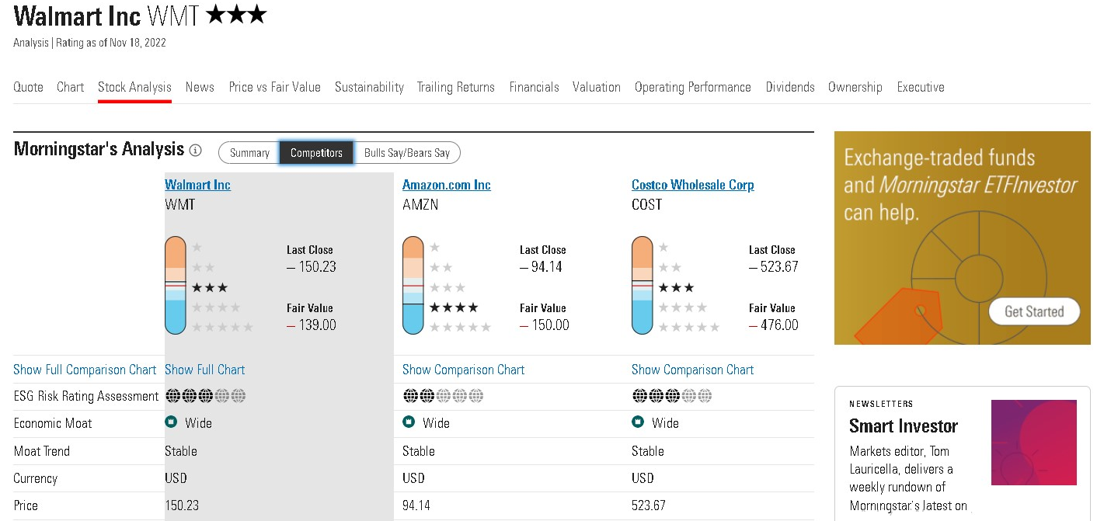The width and height of the screenshot is (1097, 521).
Task: Click Amazon's ESG risk globe icons
Action: tap(443, 396)
